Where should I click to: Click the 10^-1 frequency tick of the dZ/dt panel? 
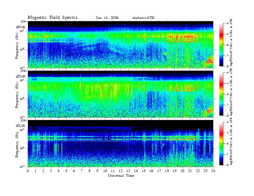coord(22,167)
